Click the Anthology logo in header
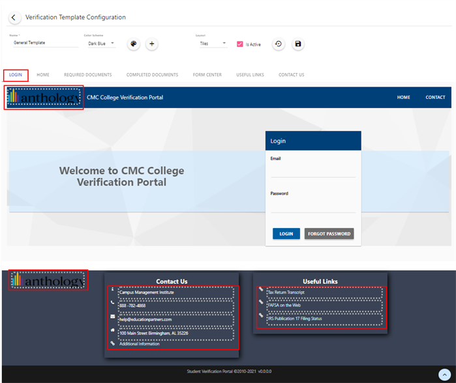This screenshot has width=456, height=383. click(x=44, y=98)
